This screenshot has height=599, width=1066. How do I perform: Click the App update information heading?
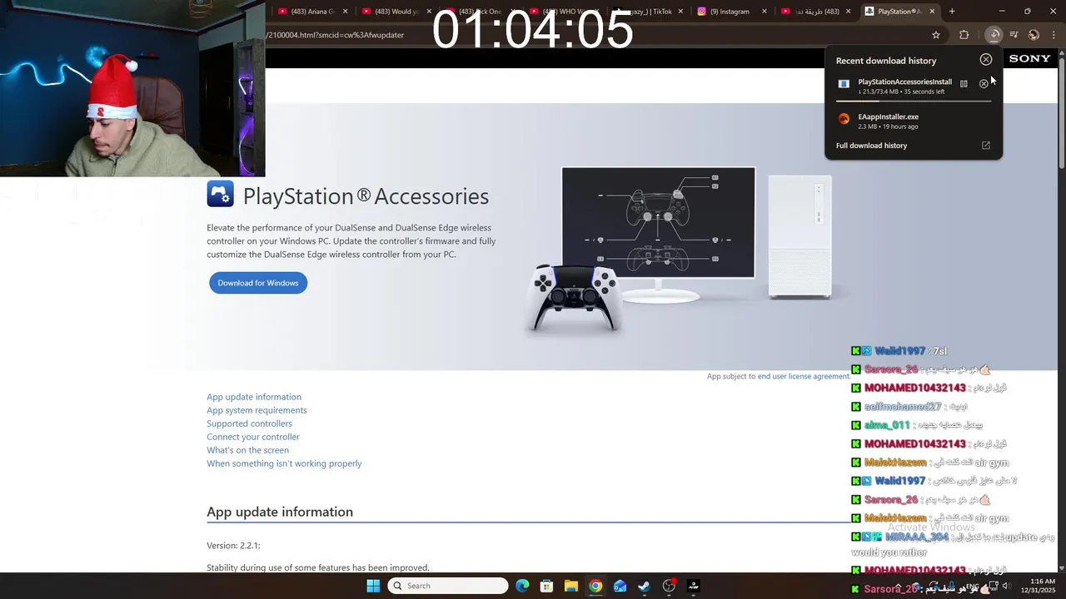(x=280, y=512)
